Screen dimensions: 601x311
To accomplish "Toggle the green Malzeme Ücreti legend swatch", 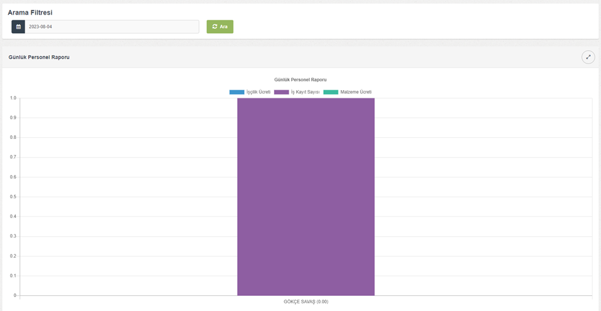I will pyautogui.click(x=331, y=92).
